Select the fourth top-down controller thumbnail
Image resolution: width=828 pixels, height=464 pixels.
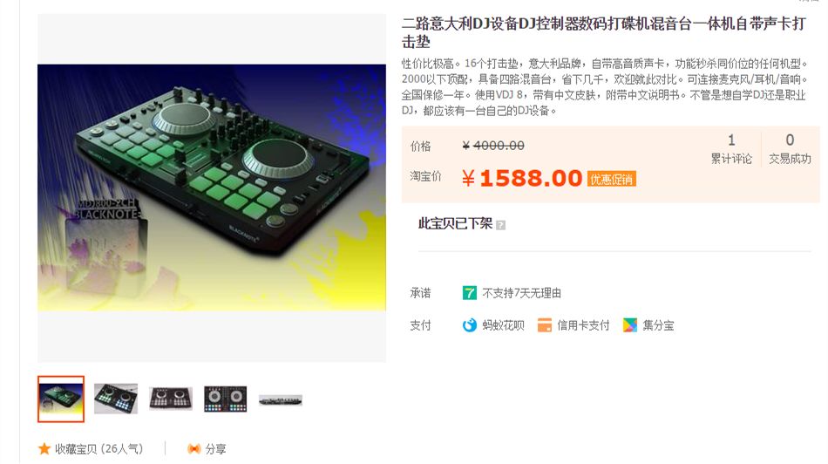[226, 399]
